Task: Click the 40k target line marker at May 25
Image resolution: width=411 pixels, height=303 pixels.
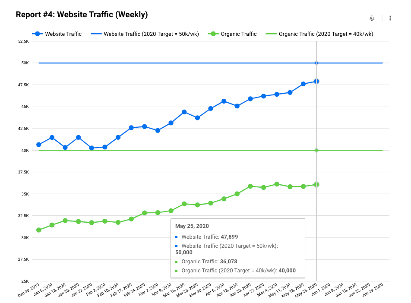Action: [316, 150]
